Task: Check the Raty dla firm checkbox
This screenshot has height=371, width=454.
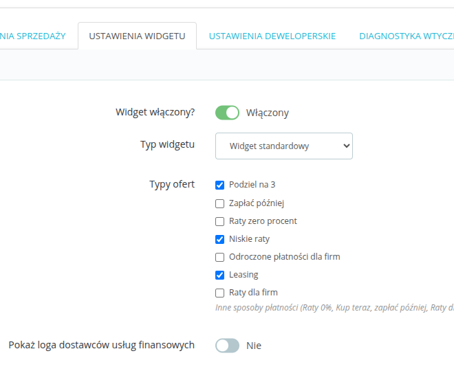Action: click(220, 293)
